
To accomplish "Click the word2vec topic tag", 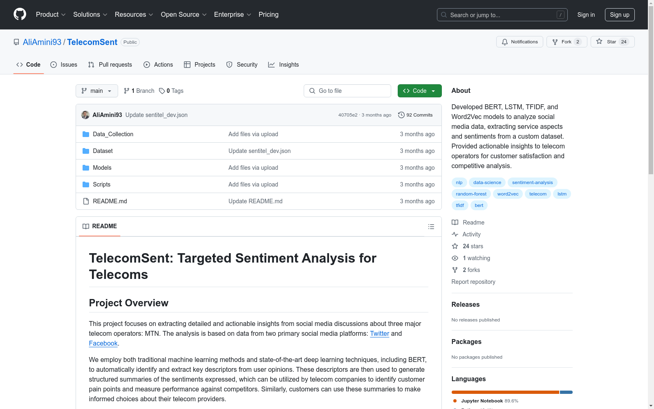I will pyautogui.click(x=508, y=194).
